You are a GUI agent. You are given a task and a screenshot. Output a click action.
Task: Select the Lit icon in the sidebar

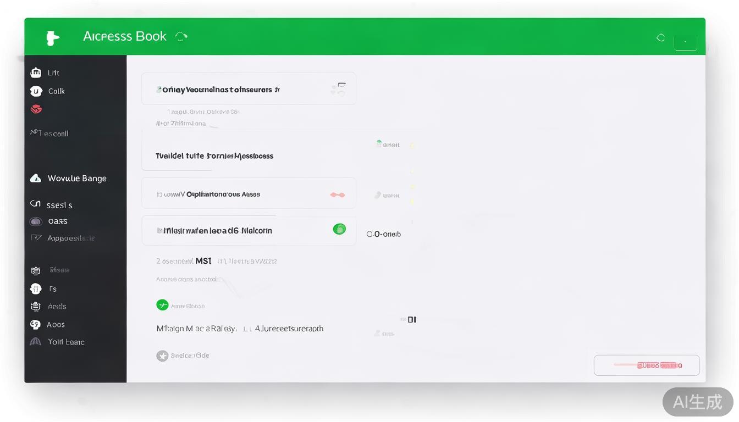click(36, 72)
